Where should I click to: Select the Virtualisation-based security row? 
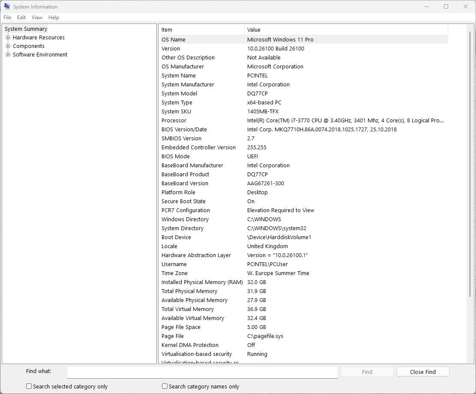304,354
